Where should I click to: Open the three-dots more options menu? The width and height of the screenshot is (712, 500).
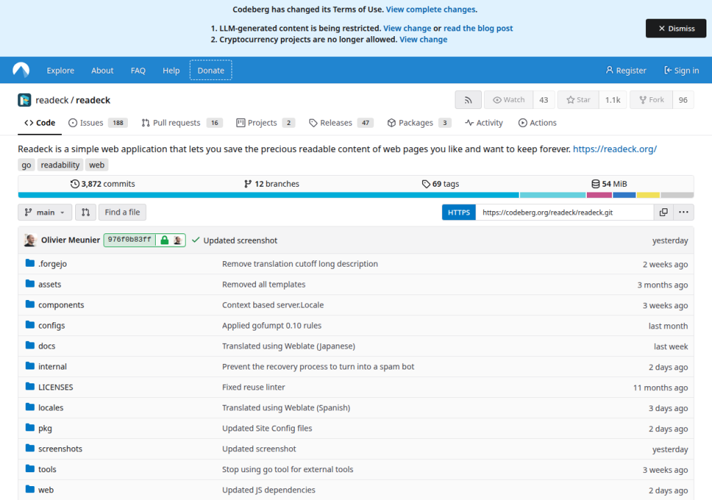click(683, 212)
